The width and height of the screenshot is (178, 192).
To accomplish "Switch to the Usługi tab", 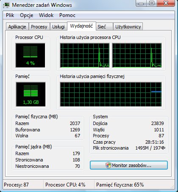I will 58,27.
